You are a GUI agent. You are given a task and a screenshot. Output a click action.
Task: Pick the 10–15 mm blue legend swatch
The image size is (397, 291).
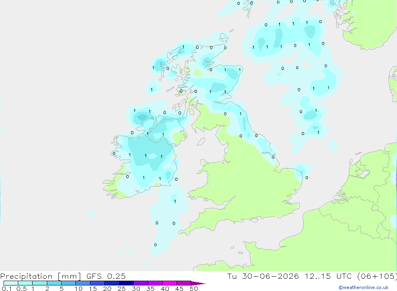click(83, 283)
